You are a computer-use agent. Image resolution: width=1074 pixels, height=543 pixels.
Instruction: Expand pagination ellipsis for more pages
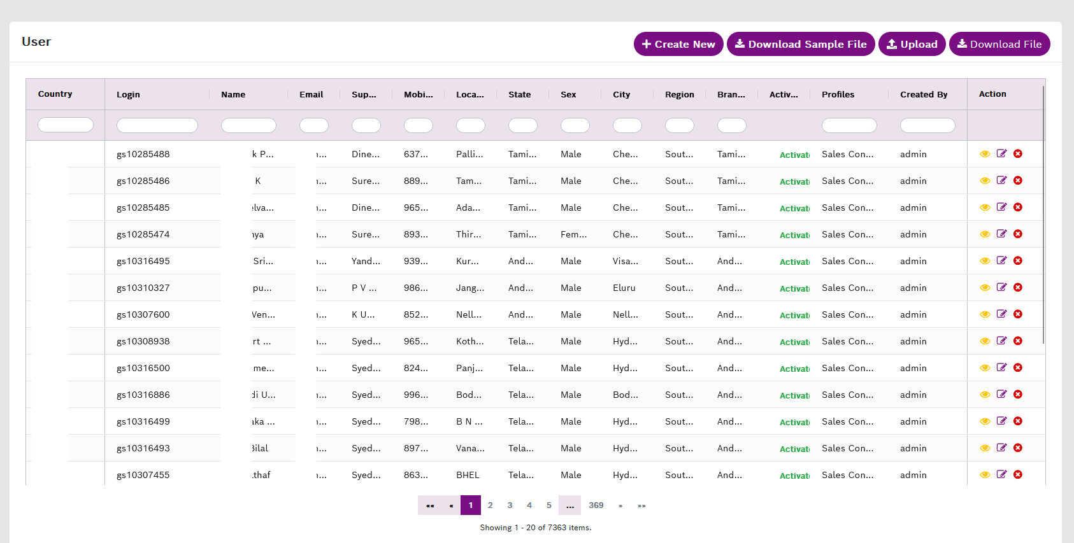coord(569,505)
